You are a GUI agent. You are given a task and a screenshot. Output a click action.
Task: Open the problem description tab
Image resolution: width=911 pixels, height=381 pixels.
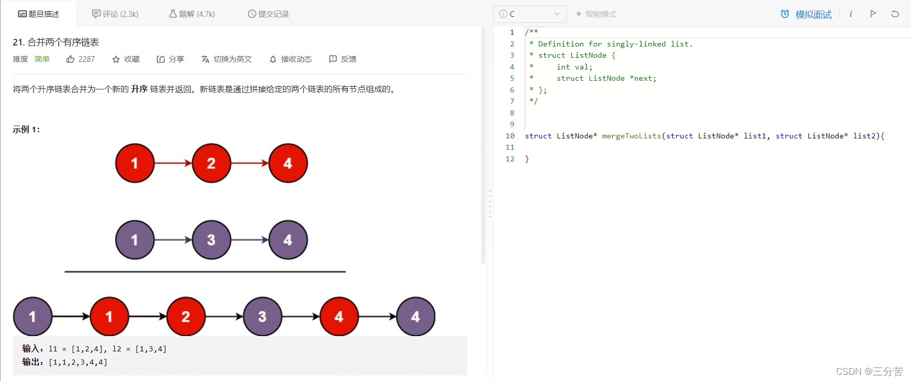pyautogui.click(x=39, y=14)
